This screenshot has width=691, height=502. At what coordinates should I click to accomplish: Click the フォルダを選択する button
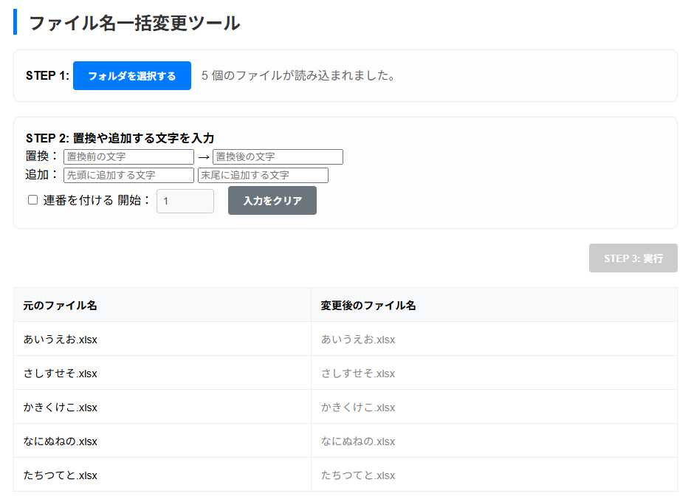tap(132, 76)
